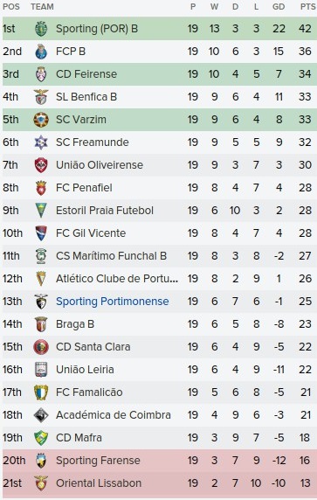Open União Oliveirense team name
The image size is (317, 500).
pos(100,165)
